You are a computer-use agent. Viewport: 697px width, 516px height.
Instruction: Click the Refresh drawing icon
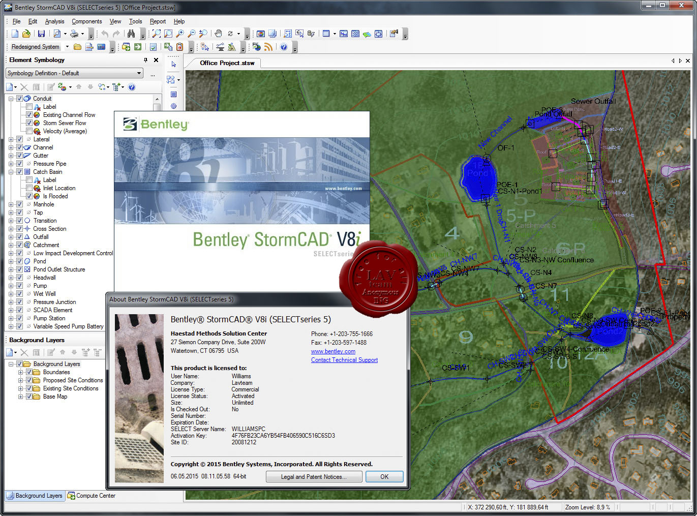pyautogui.click(x=230, y=34)
